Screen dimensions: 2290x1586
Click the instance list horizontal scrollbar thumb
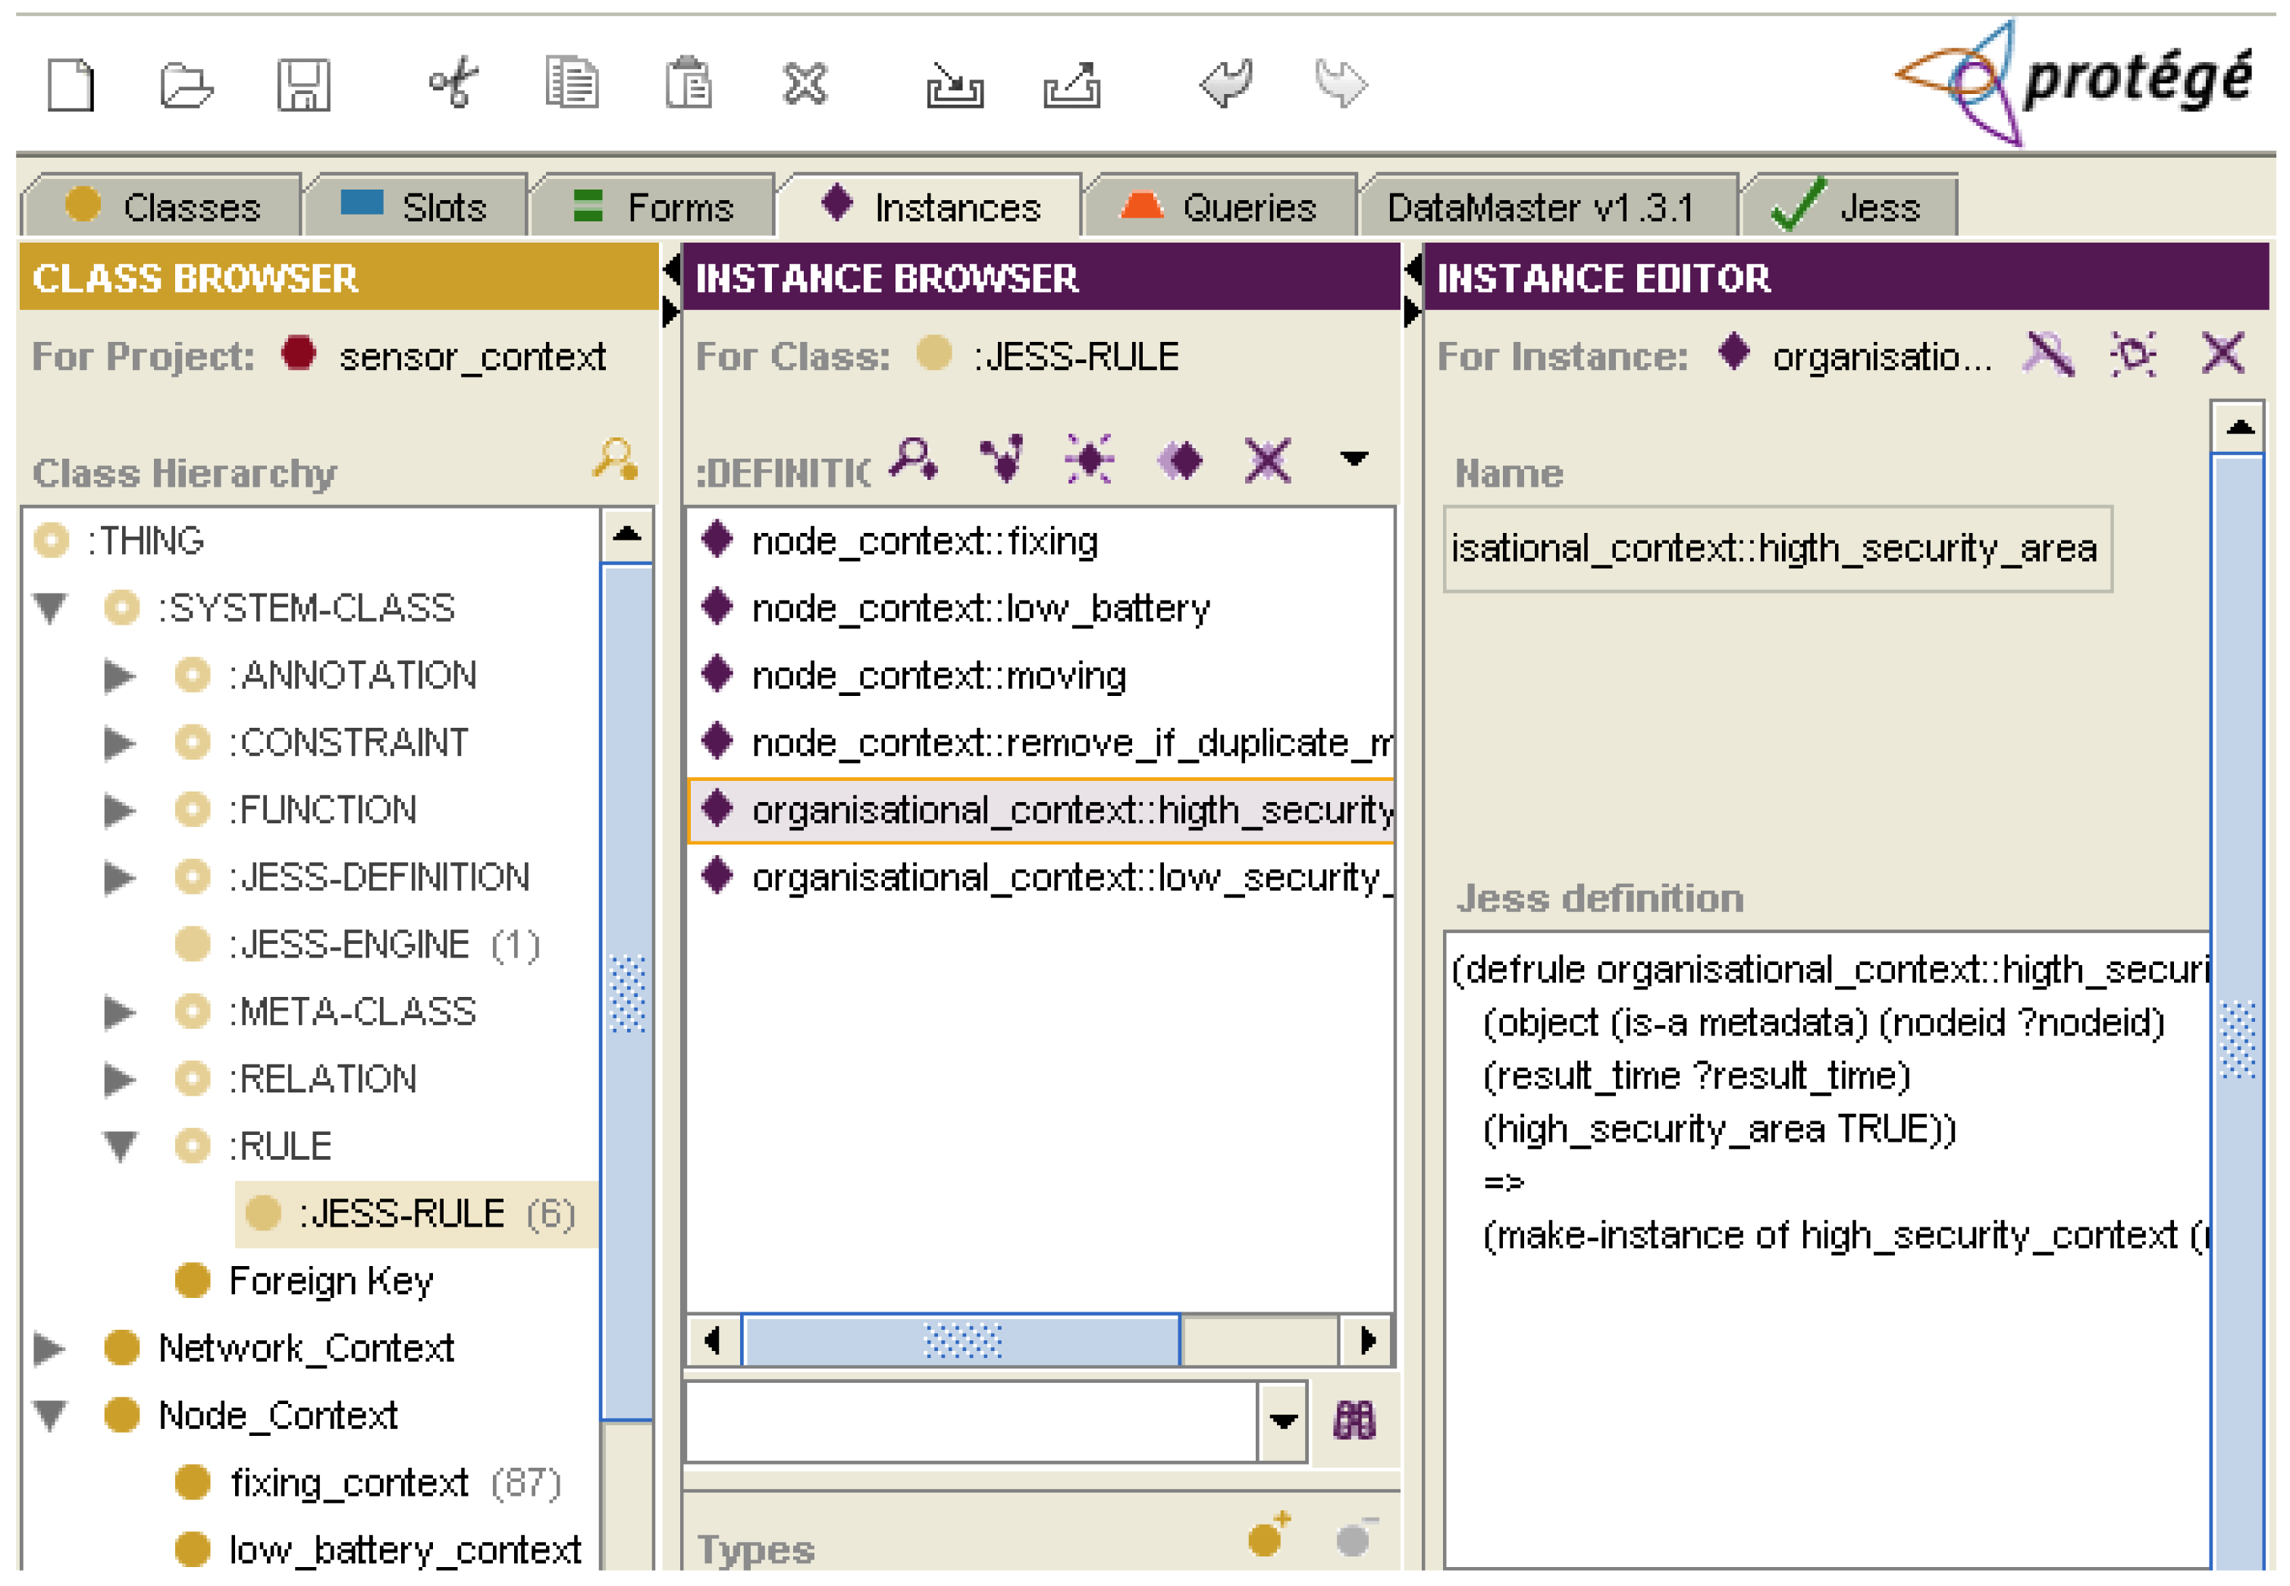click(961, 1340)
